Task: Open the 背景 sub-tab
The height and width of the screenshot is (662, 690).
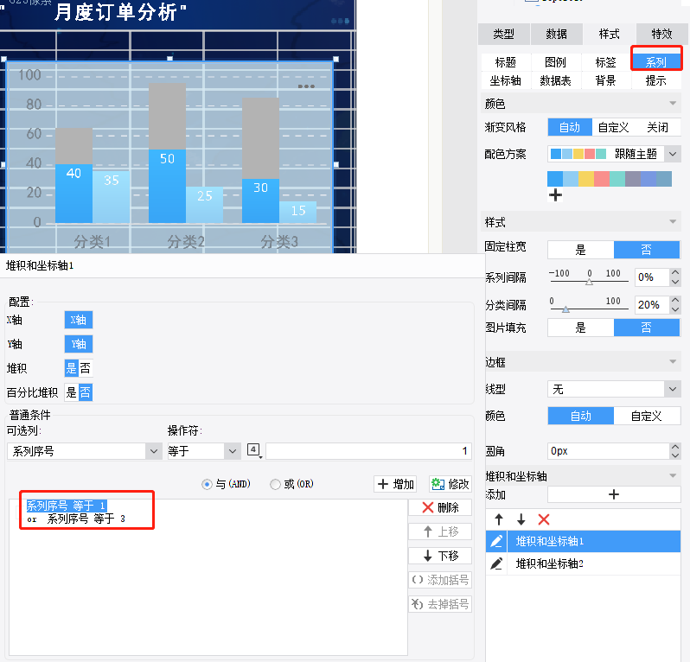Action: coord(605,80)
